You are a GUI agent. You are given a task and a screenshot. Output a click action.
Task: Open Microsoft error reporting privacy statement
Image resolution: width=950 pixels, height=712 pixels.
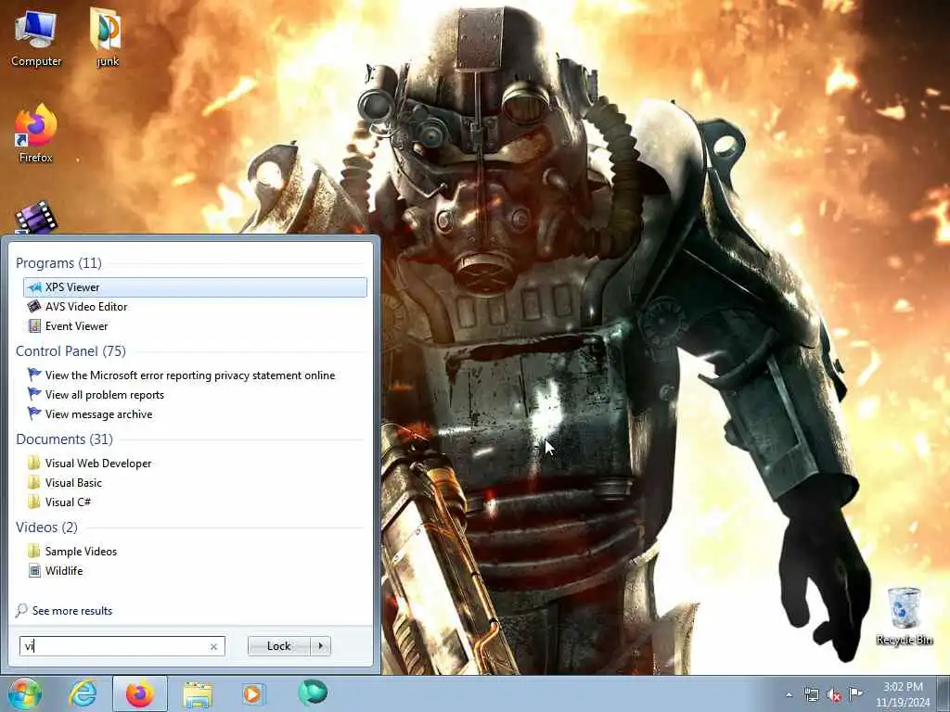[x=195, y=375]
